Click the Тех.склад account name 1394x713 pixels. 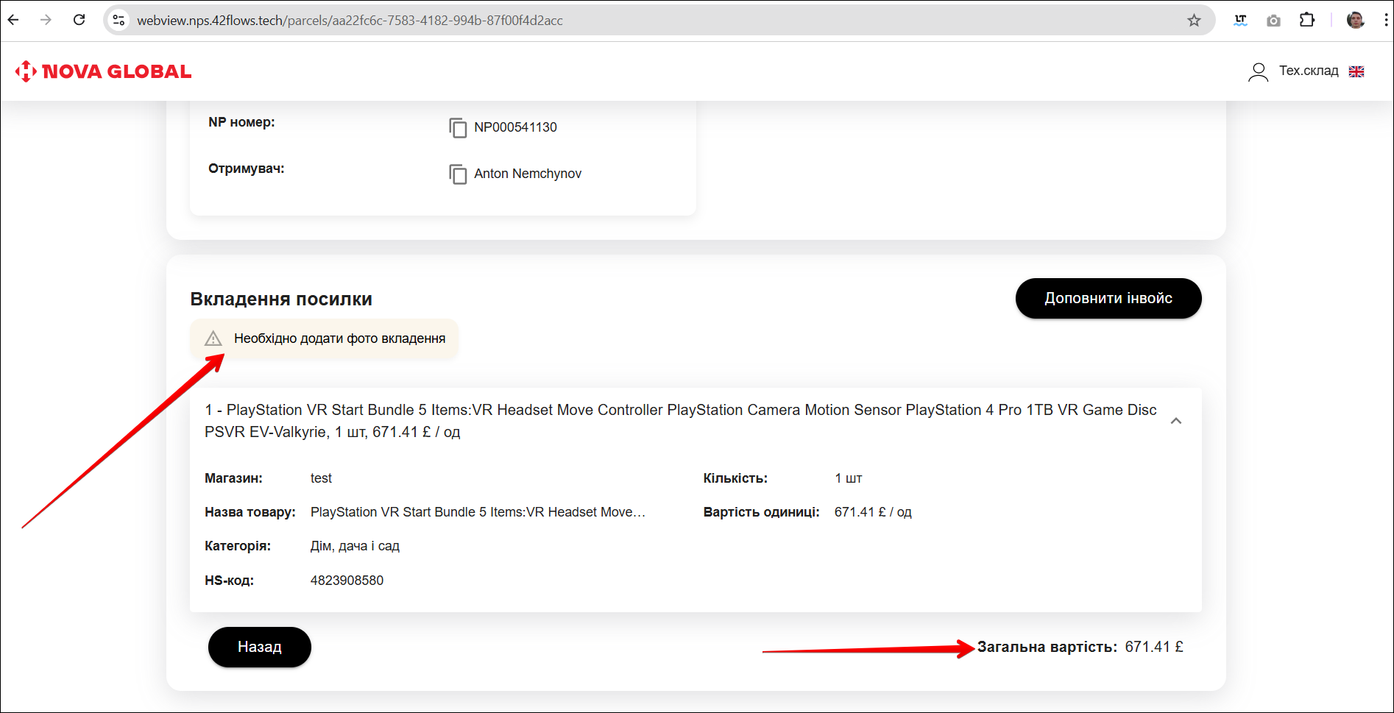pyautogui.click(x=1308, y=71)
